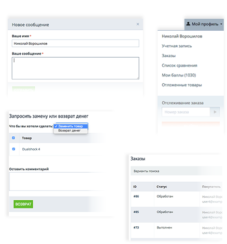Select Заменить товар option
Image resolution: width=227 pixels, height=244 pixels.
(71, 126)
